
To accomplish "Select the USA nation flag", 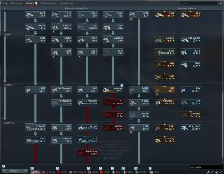I will (x=35, y=172).
